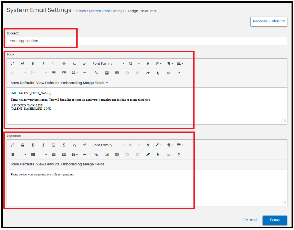Screen dimensions: 294x230
Task: Toggle Underline formatting in the Body editor
Action: pyautogui.click(x=54, y=63)
